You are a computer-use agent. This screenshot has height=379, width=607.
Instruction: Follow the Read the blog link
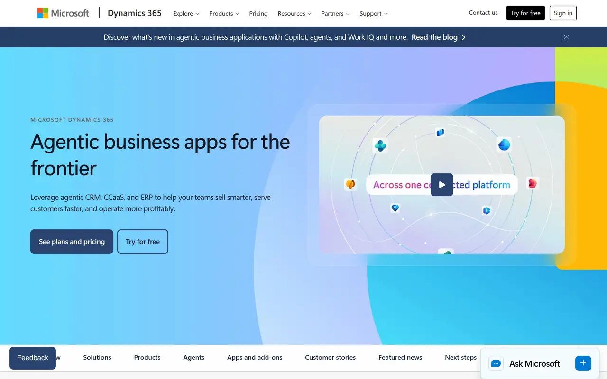439,37
